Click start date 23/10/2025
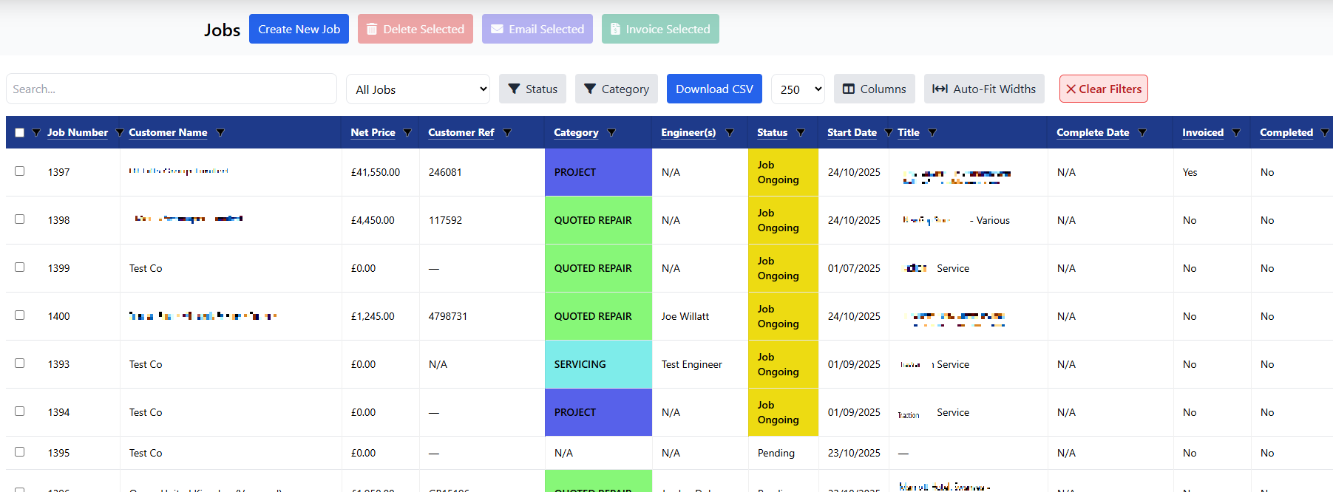 [x=854, y=453]
